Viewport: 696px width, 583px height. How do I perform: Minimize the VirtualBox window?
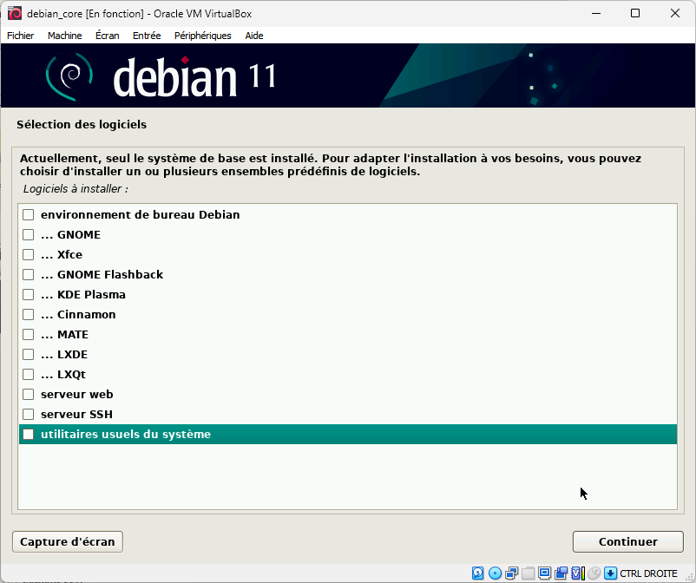[x=596, y=13]
